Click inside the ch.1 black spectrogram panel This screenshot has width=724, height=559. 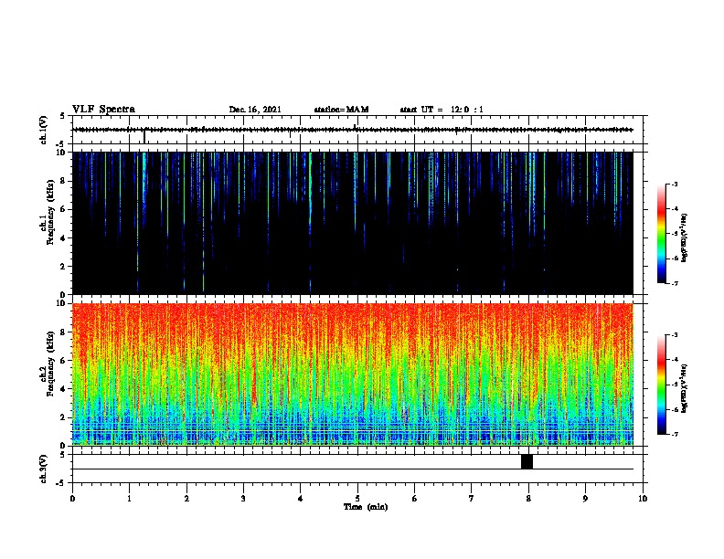coord(353,223)
